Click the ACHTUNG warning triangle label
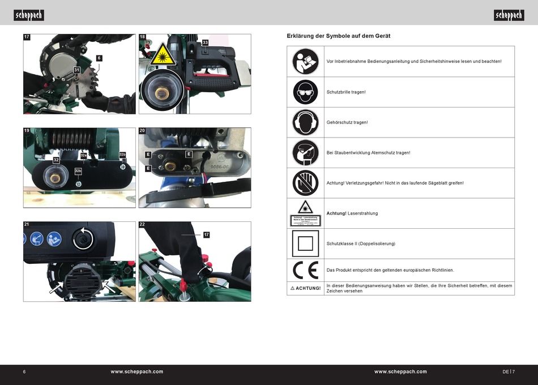538x385 pixels. (x=305, y=288)
